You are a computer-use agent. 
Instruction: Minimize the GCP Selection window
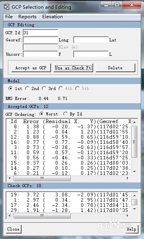click(106, 5)
